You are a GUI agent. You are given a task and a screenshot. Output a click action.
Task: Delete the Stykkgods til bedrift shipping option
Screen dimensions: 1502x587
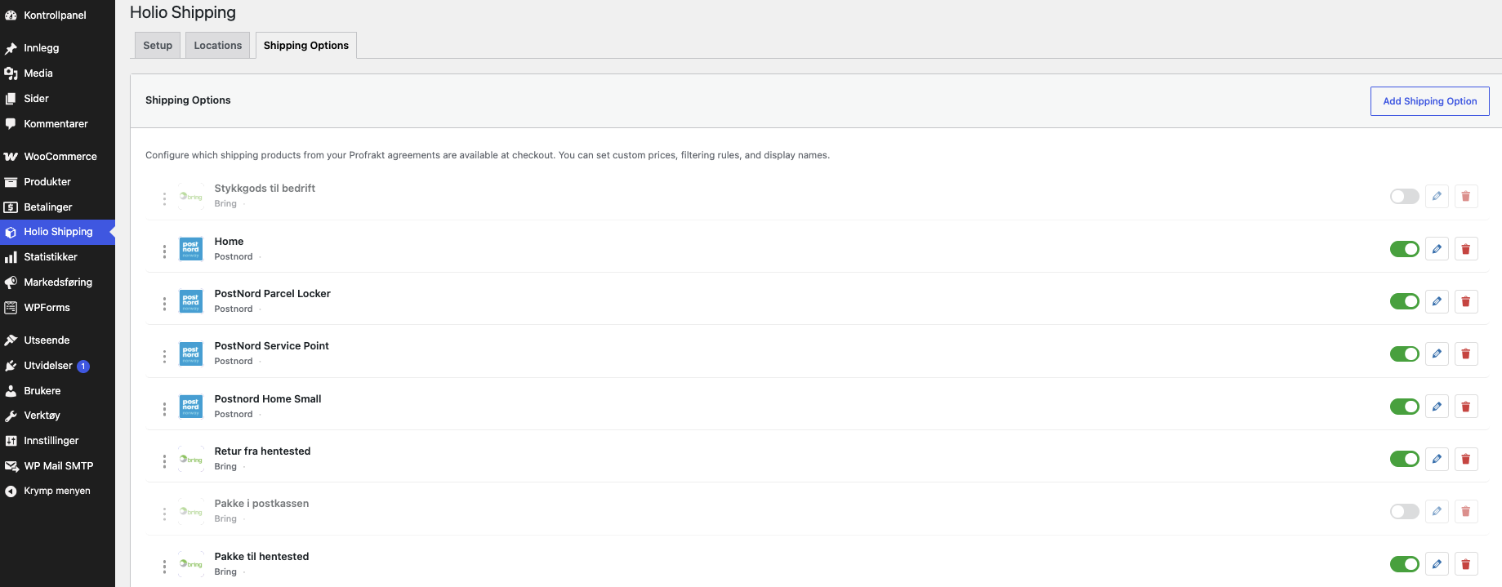pyautogui.click(x=1466, y=196)
